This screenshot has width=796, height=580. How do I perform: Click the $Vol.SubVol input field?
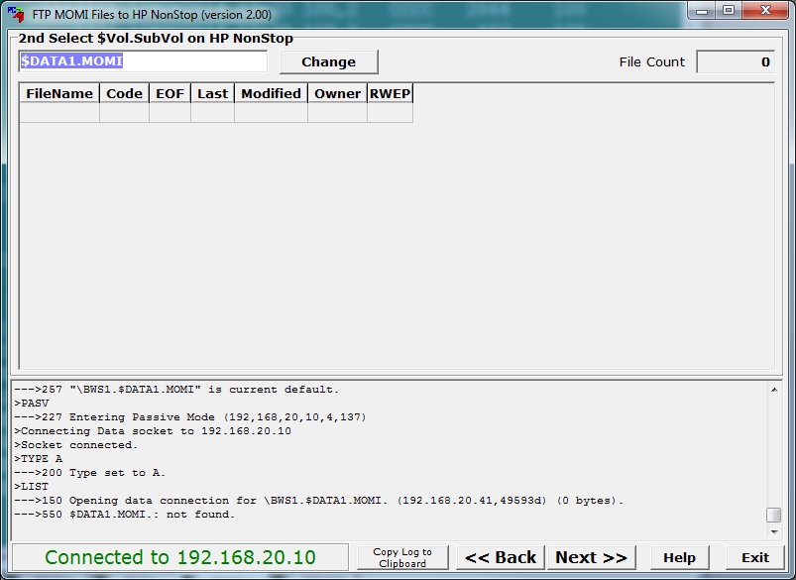pyautogui.click(x=143, y=61)
